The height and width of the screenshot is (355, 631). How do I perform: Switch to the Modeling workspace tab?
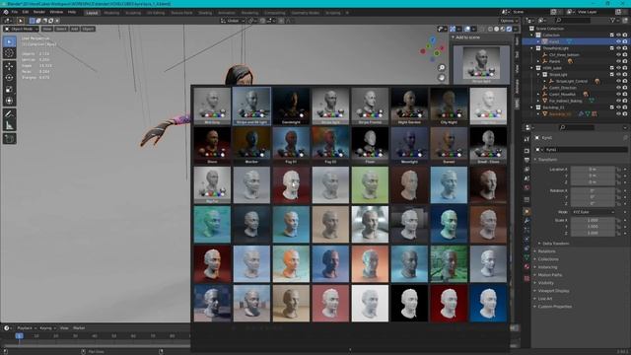tap(111, 13)
